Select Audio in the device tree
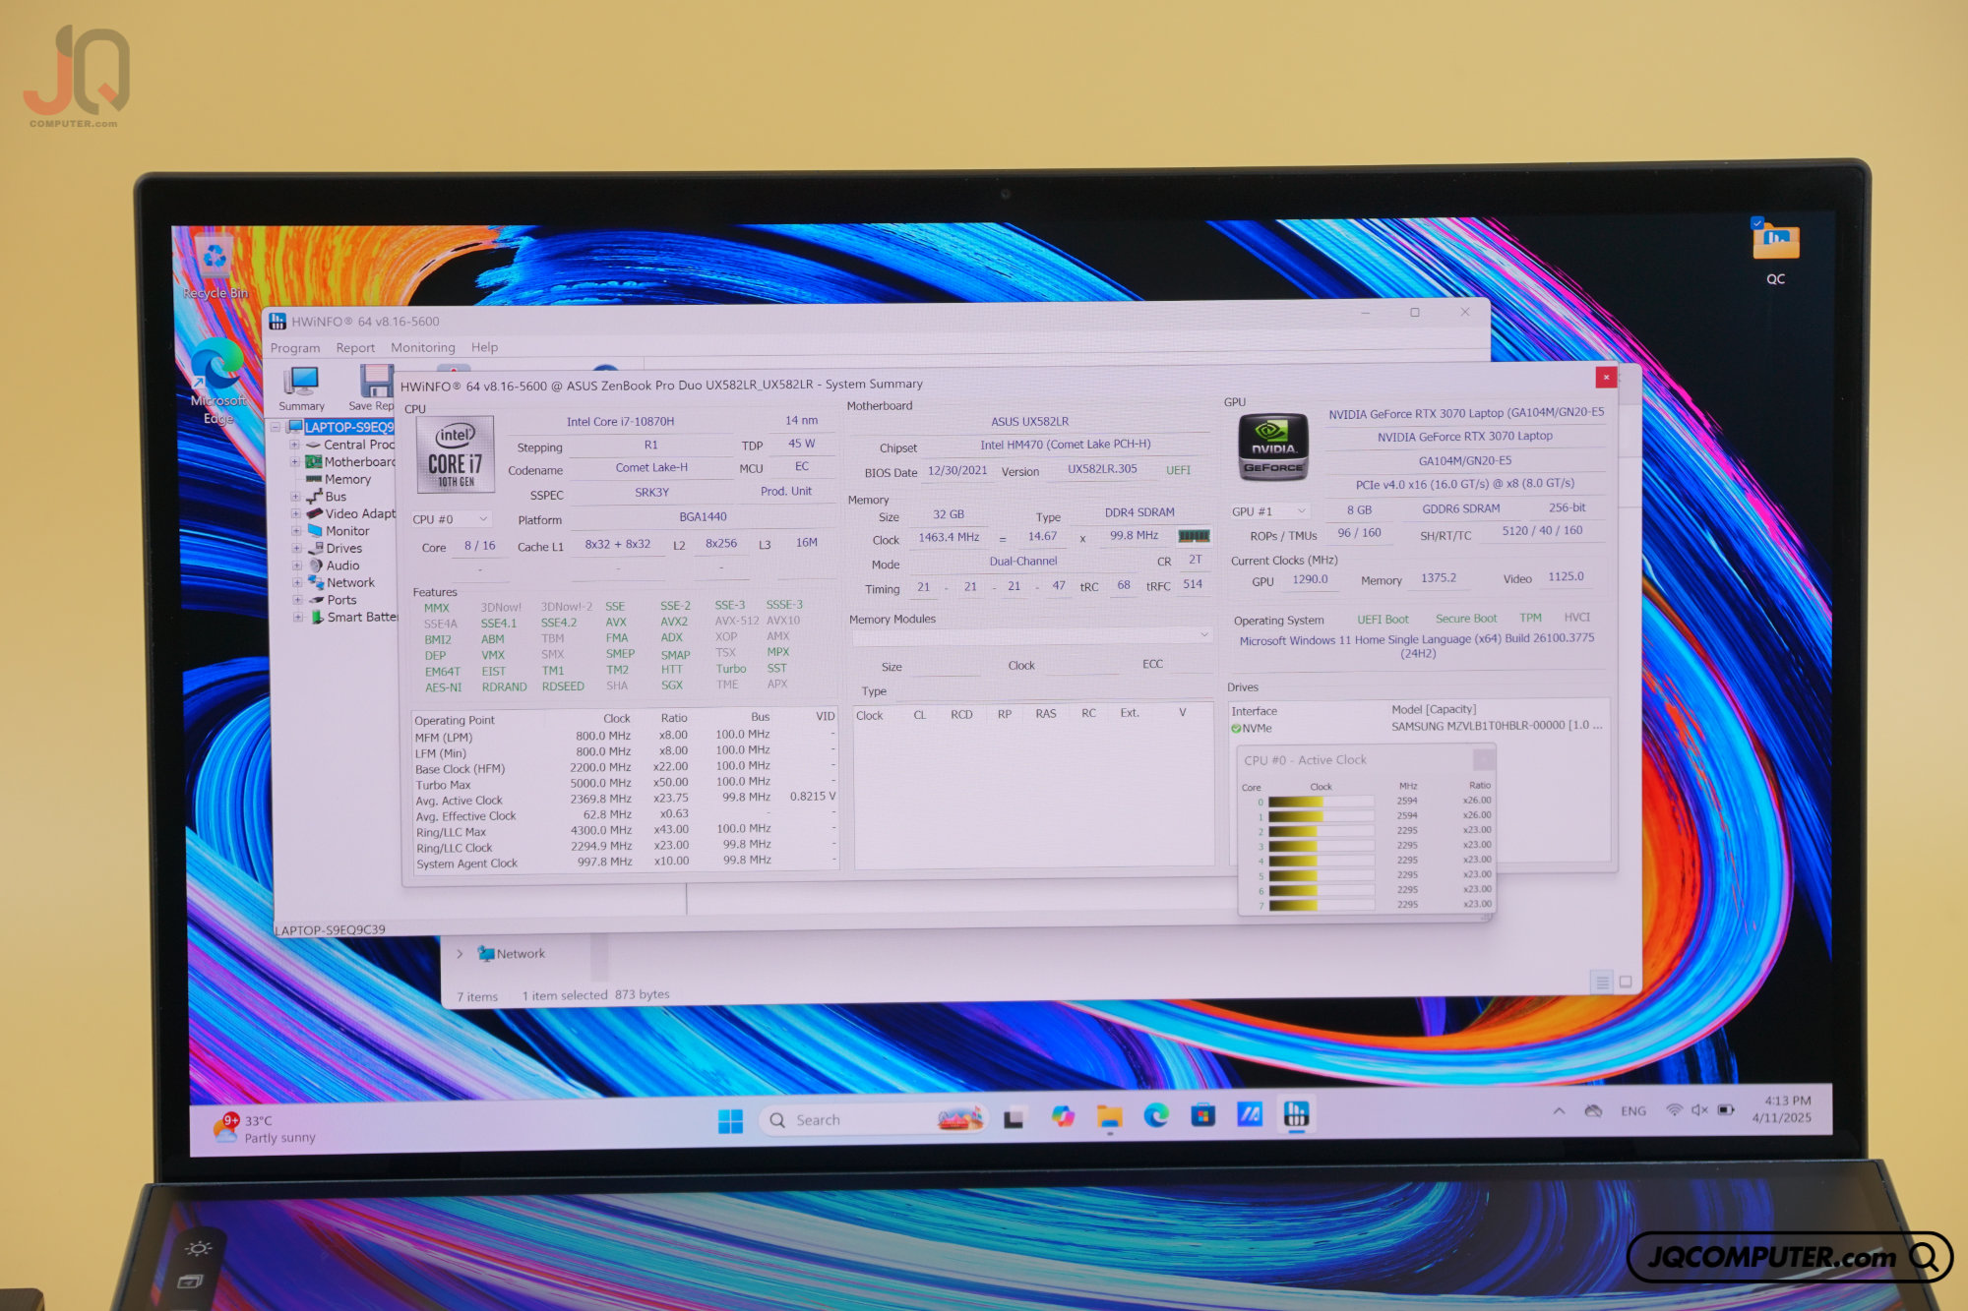This screenshot has height=1311, width=1968. click(342, 566)
